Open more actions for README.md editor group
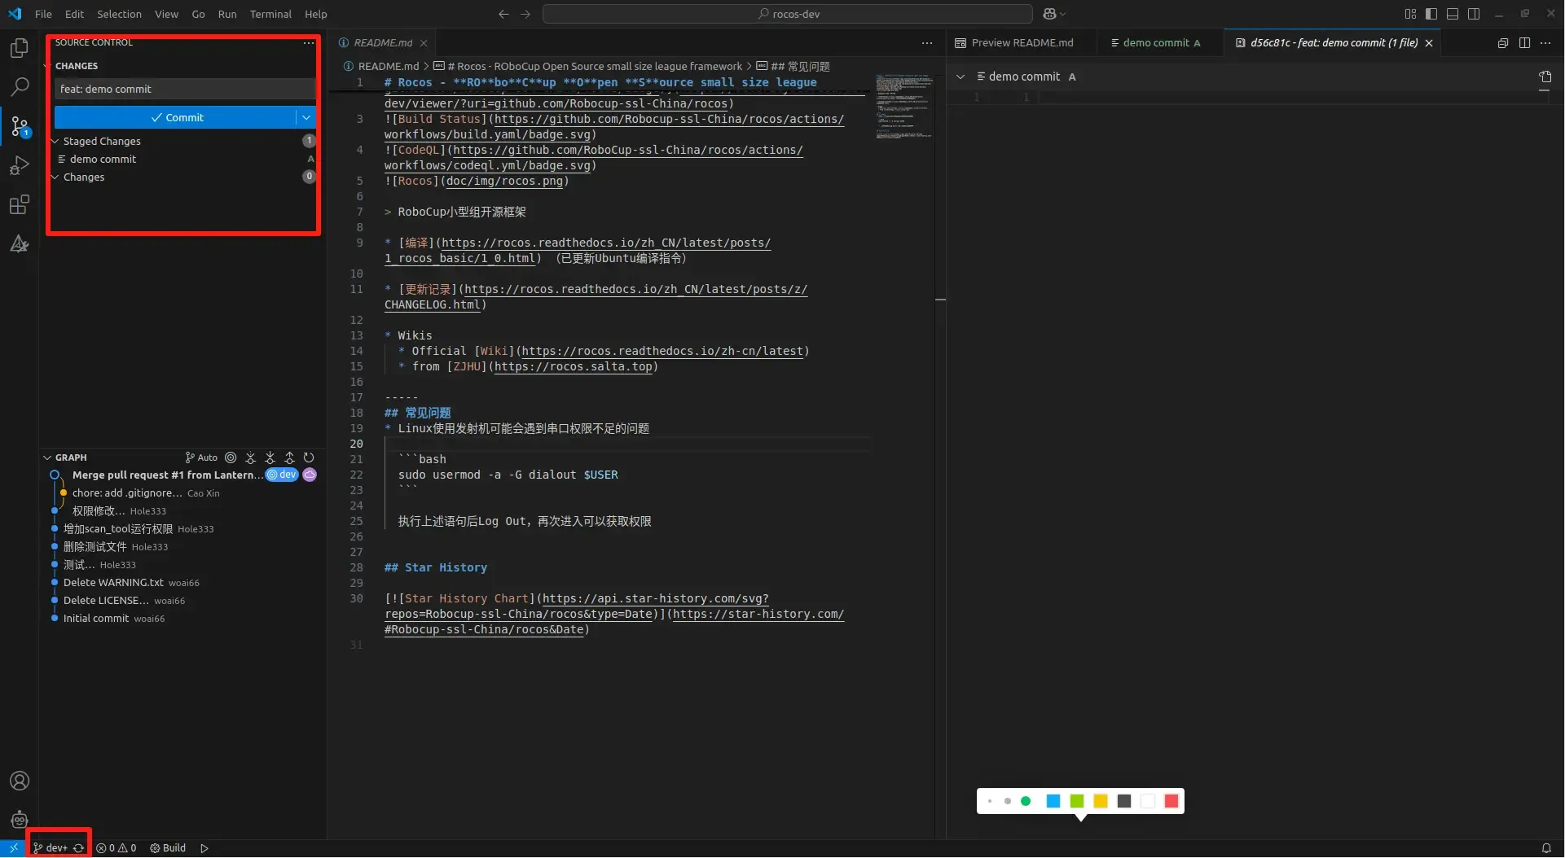This screenshot has height=858, width=1565. click(927, 42)
